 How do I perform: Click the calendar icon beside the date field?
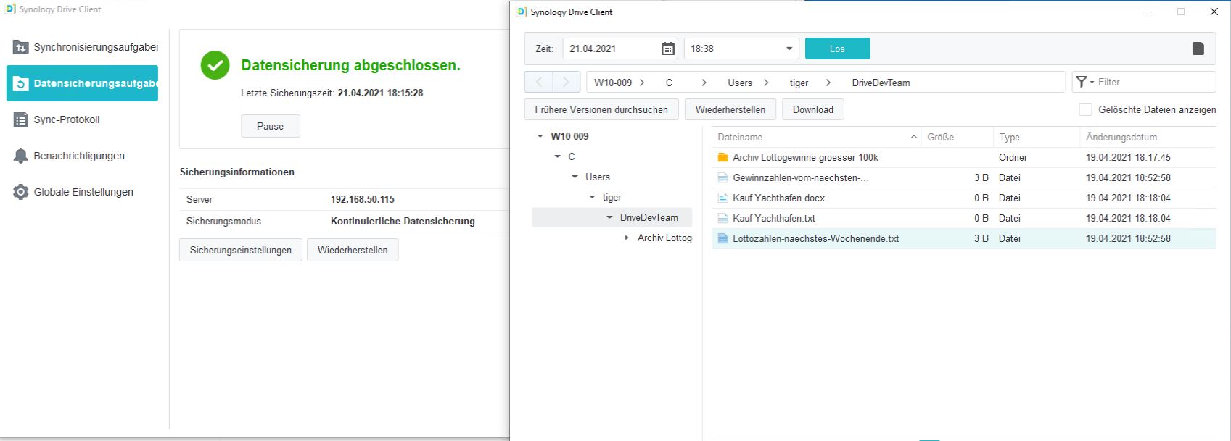tap(667, 49)
